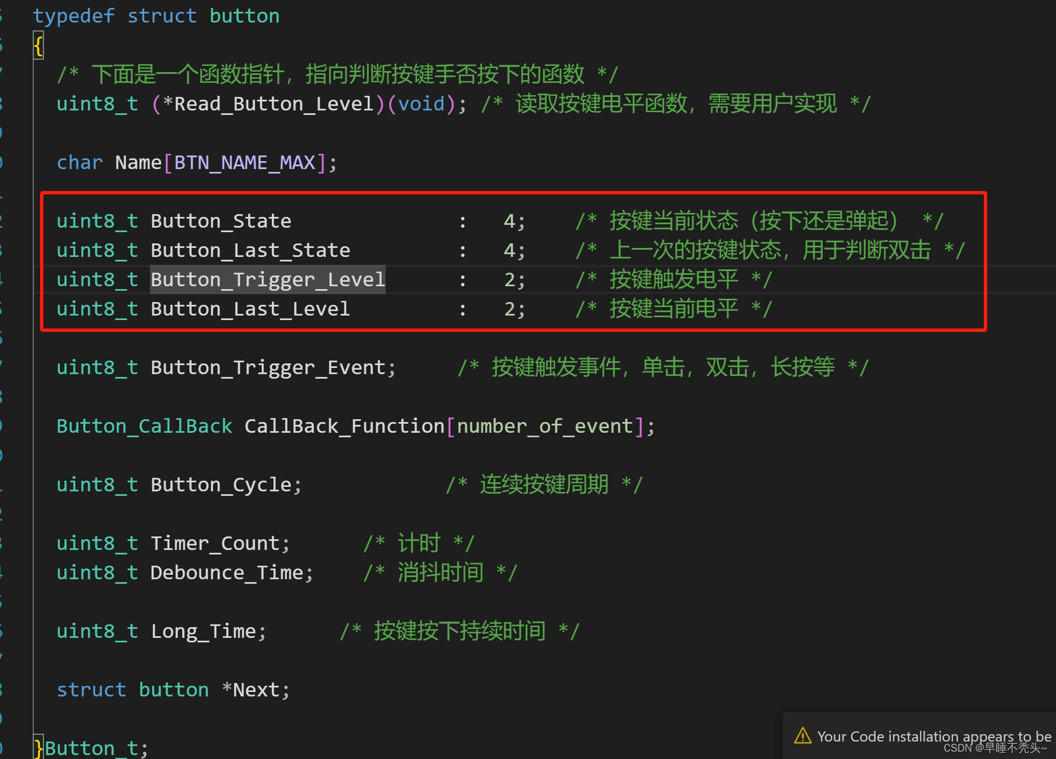1056x759 pixels.
Task: Click the Timer_Count member
Action: [x=215, y=543]
